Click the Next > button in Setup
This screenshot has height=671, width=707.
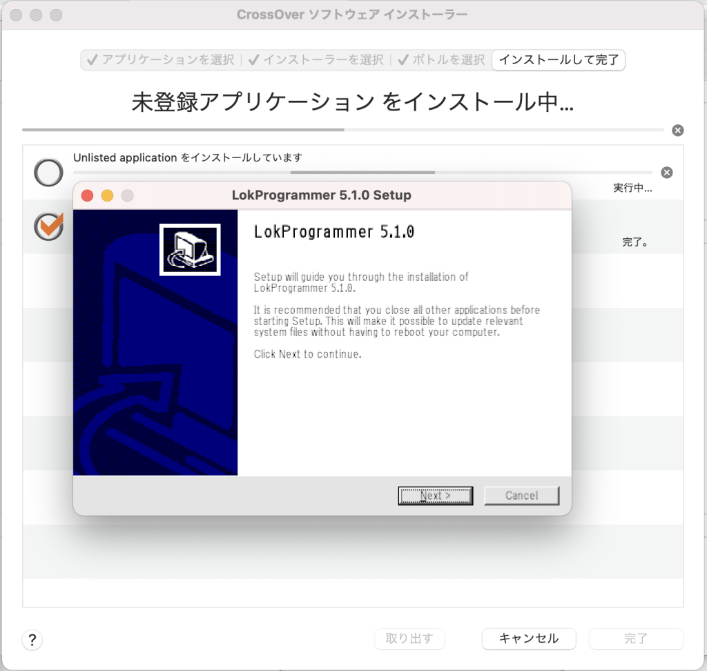point(435,496)
